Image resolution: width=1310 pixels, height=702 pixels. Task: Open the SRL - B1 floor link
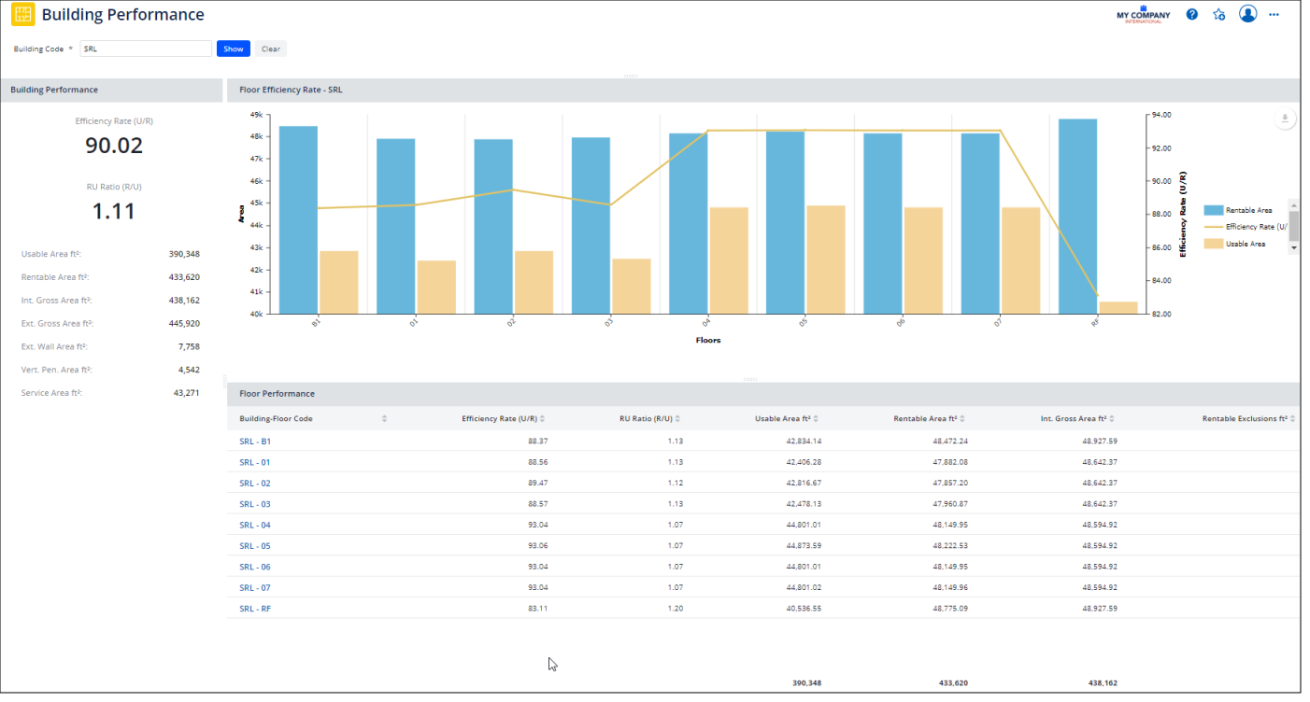[x=254, y=440]
